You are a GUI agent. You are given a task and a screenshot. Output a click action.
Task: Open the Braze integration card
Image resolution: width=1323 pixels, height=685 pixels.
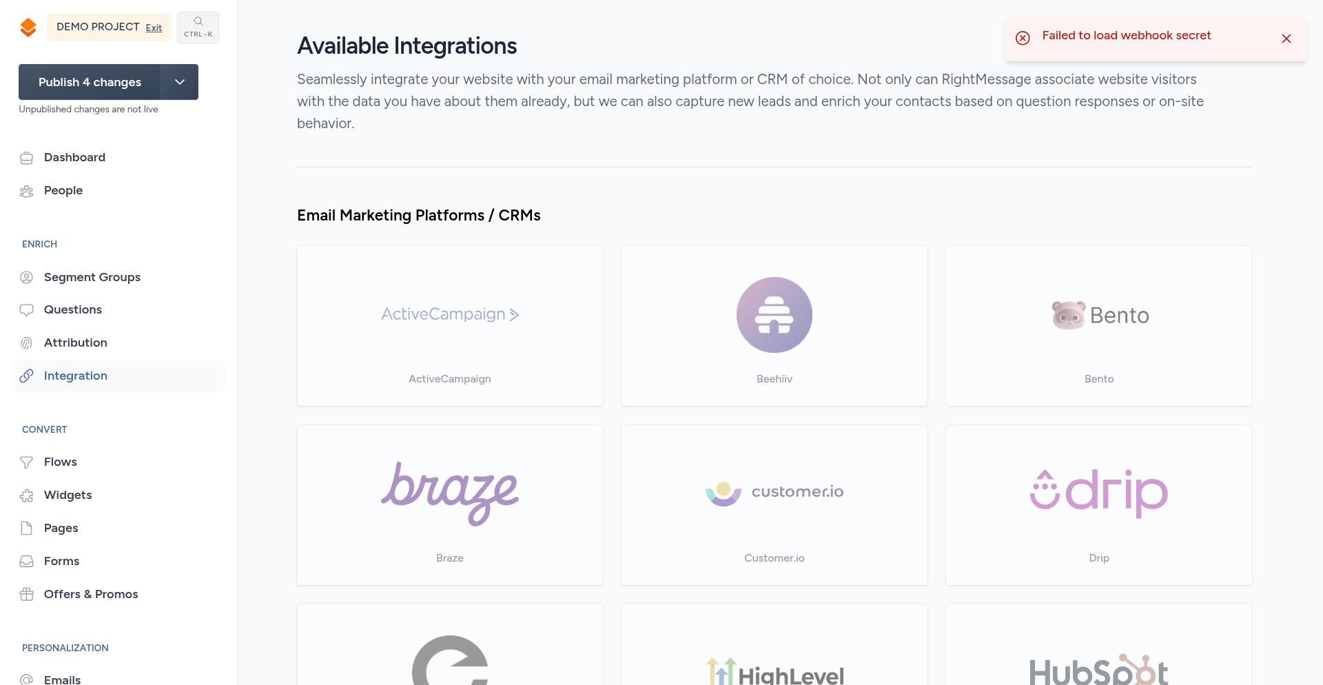pyautogui.click(x=450, y=505)
